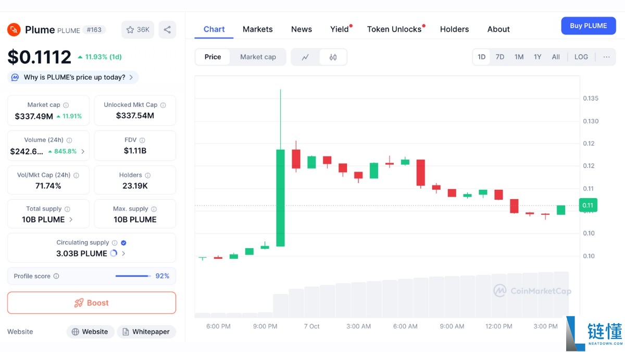Select the line chart icon

(305, 57)
